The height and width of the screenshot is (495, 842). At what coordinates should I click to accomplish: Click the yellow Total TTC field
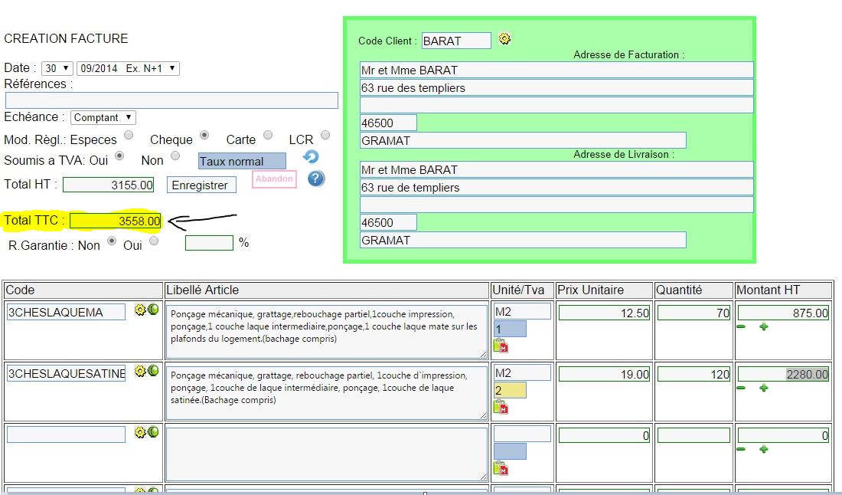(115, 221)
